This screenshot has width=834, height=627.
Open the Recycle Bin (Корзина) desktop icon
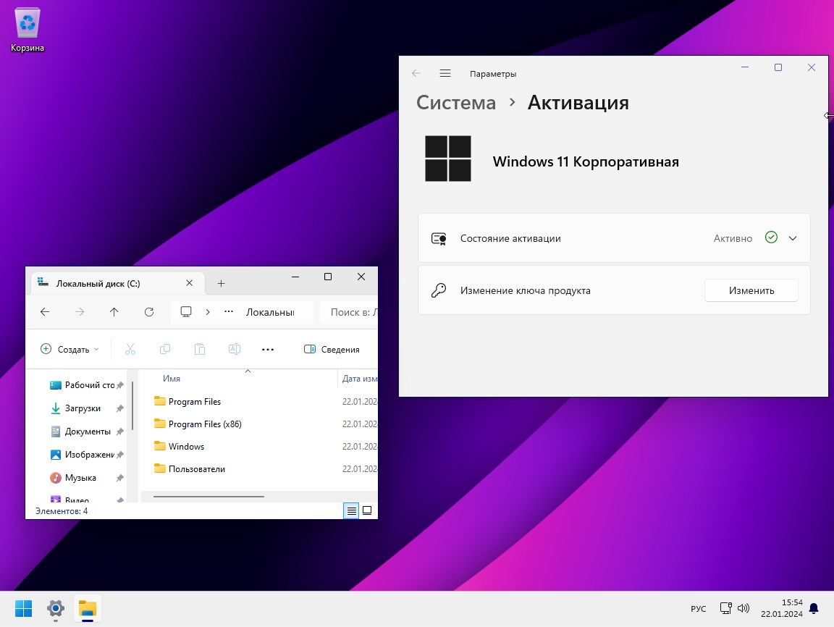point(27,30)
